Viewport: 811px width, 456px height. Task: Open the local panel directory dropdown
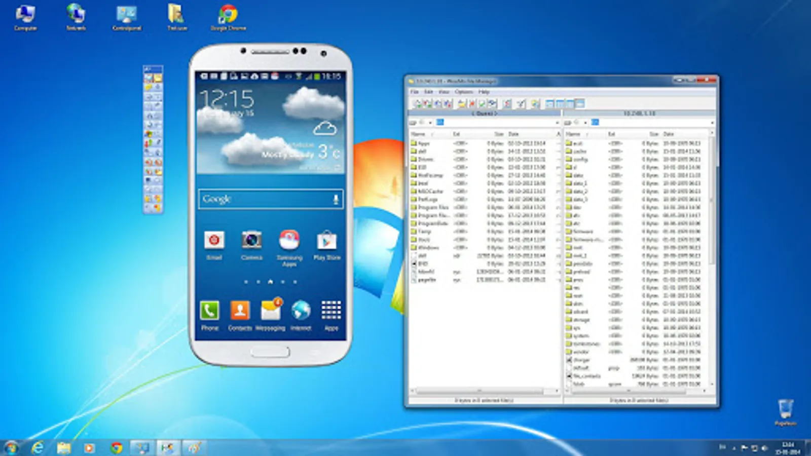(558, 122)
